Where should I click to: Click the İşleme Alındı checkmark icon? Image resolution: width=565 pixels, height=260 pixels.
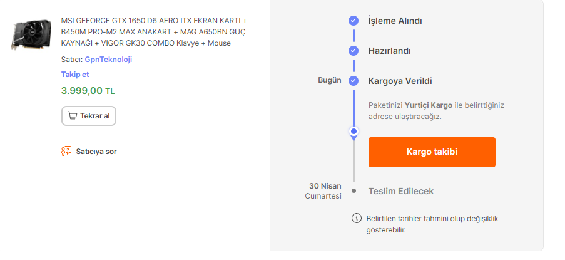[354, 21]
